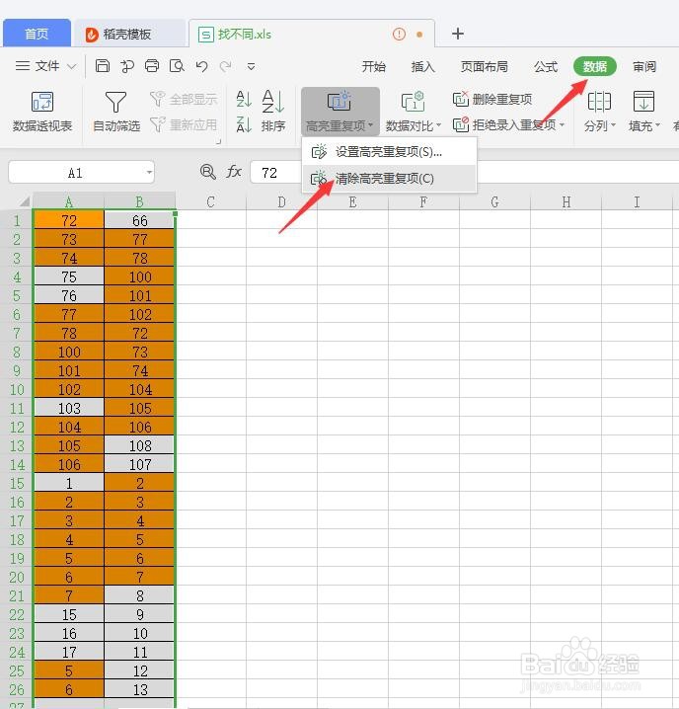Click Show All (全部显示) filter option
This screenshot has width=679, height=709.
click(x=184, y=99)
